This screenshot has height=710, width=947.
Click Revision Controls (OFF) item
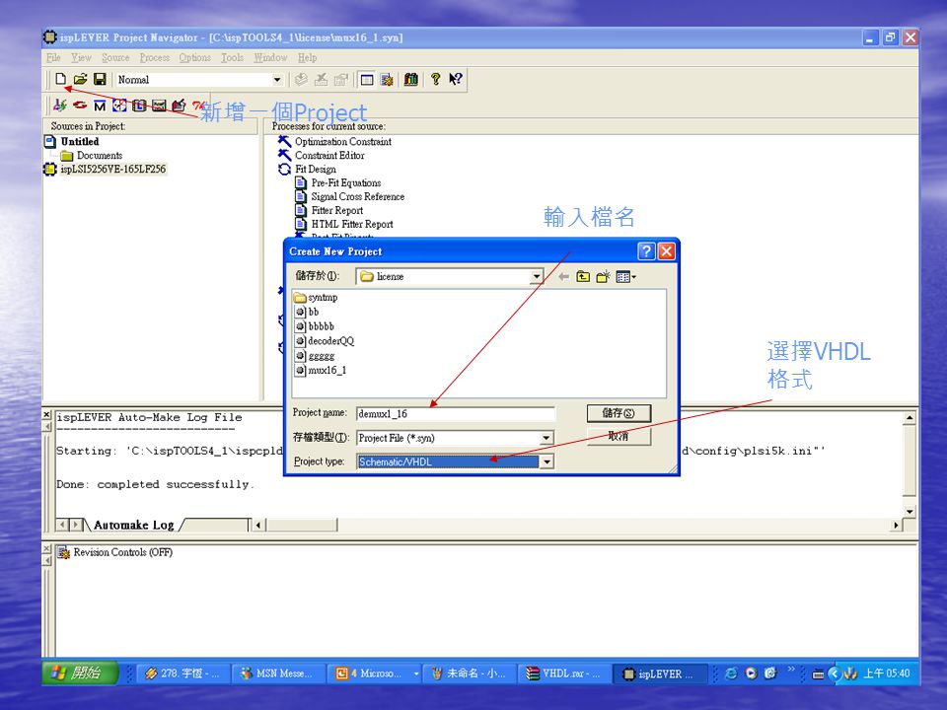tap(122, 552)
